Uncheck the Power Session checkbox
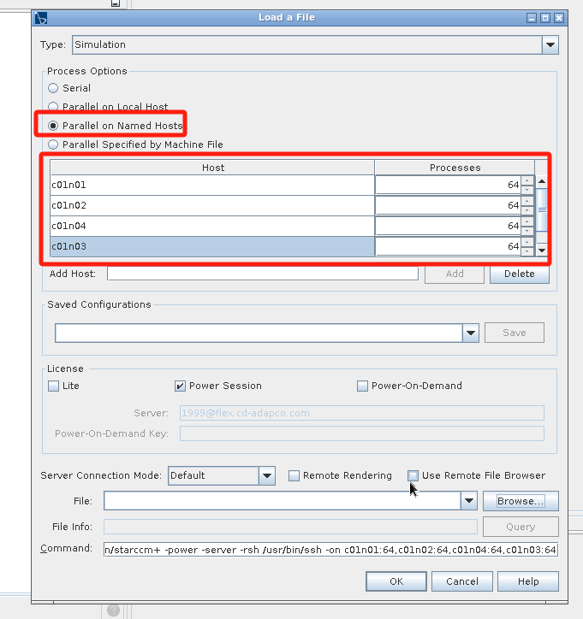583x619 pixels. point(180,386)
